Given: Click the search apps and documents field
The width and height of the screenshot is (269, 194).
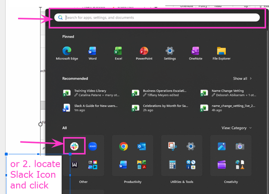Looking at the screenshot, I should 157,18.
